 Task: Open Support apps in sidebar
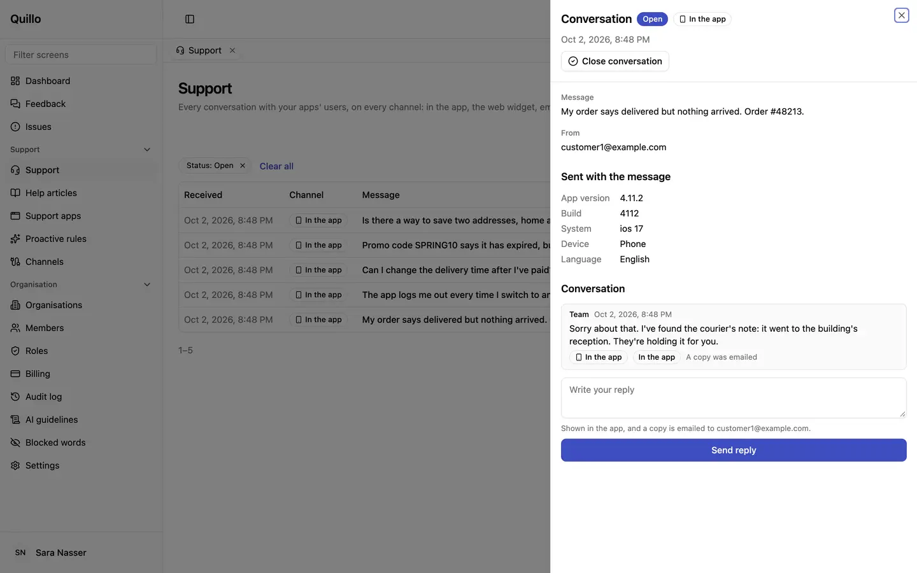point(81,216)
